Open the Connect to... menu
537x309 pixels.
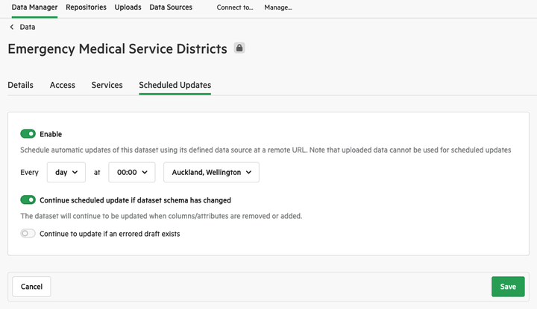235,7
